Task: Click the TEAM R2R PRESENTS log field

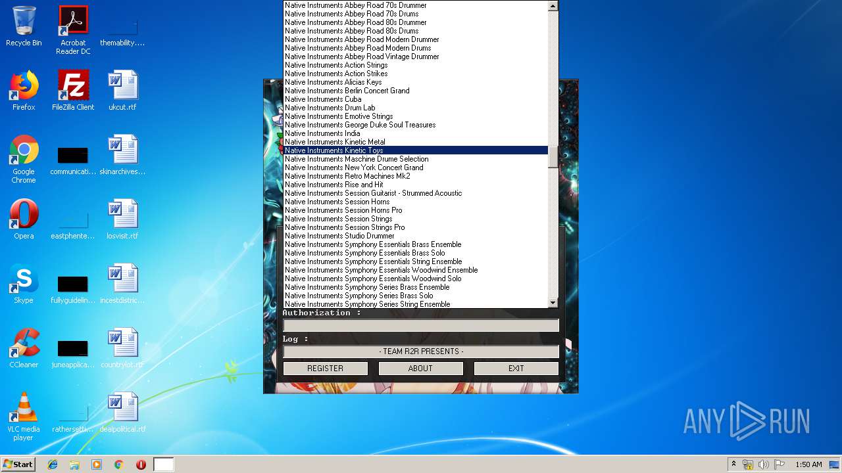Action: coord(421,351)
